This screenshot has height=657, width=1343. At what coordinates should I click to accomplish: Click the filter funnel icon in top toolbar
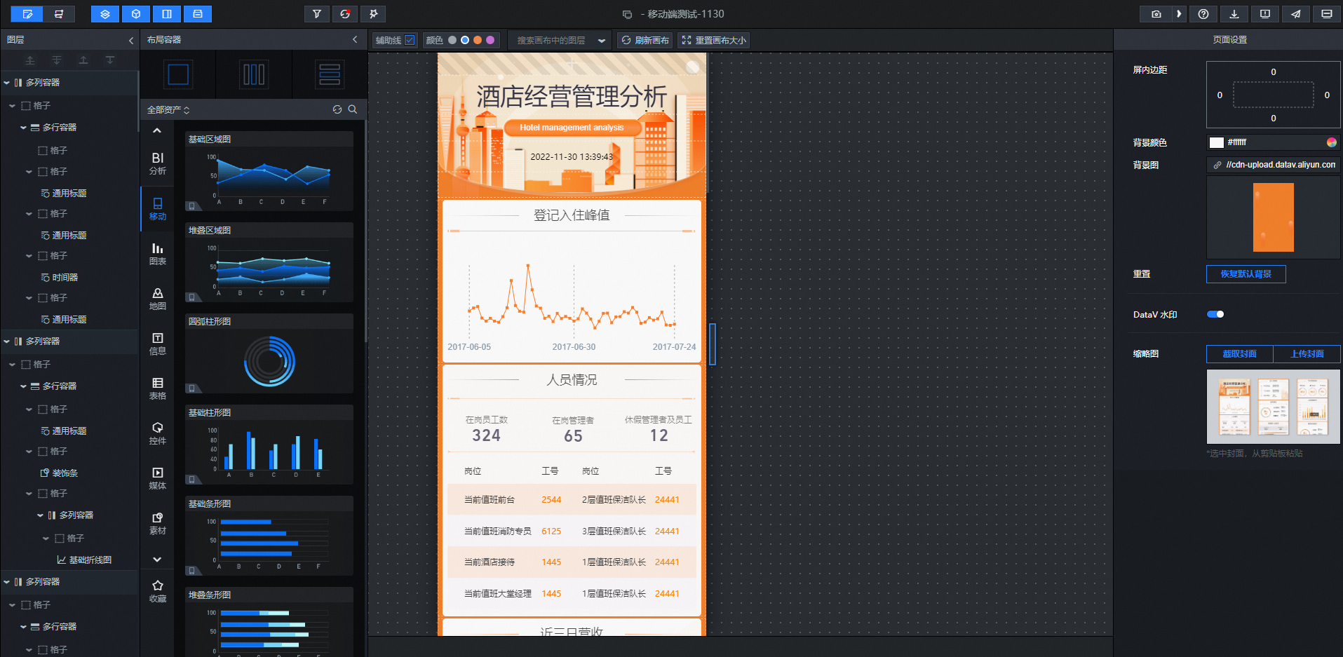[317, 14]
